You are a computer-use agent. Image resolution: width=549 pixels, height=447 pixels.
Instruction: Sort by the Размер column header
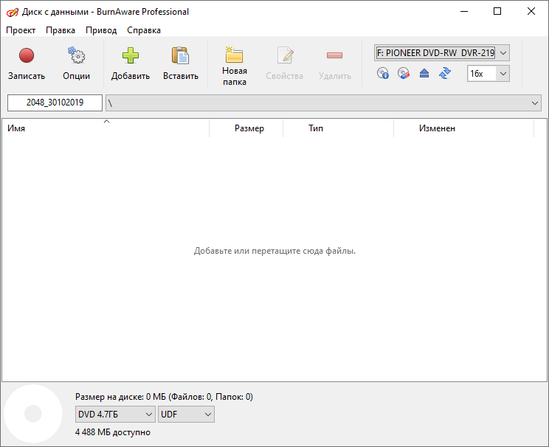point(246,128)
